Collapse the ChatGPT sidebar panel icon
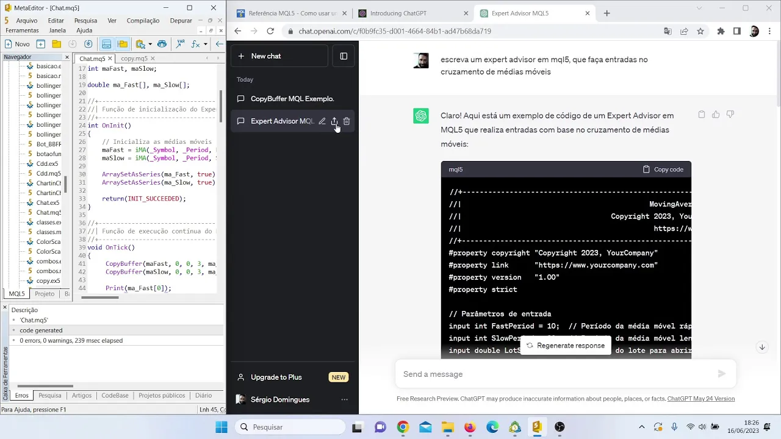Screen dimensions: 781x439 click(x=344, y=56)
